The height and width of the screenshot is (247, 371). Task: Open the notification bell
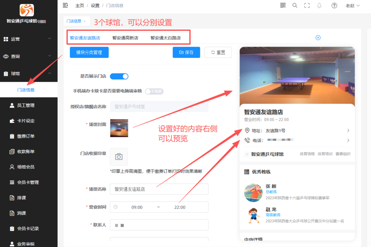pyautogui.click(x=319, y=5)
